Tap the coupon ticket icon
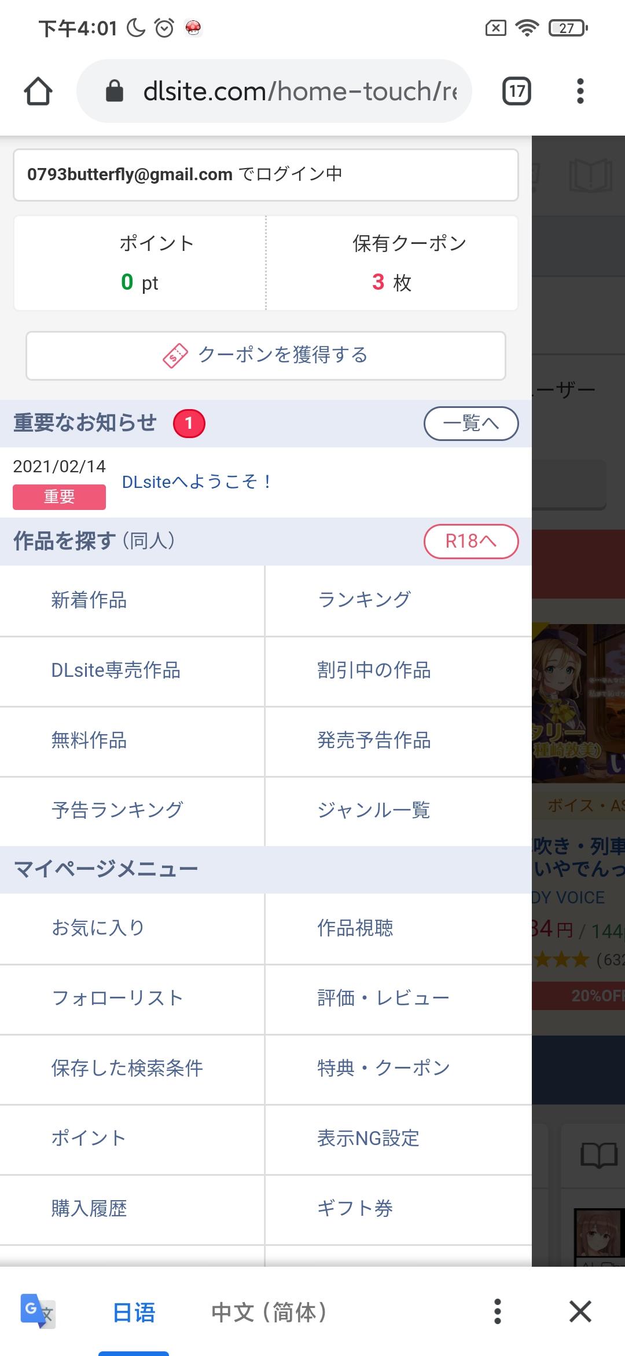The image size is (625, 1356). point(175,355)
